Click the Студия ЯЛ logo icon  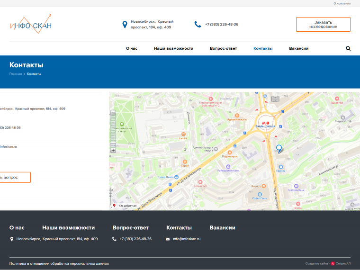[333, 263]
